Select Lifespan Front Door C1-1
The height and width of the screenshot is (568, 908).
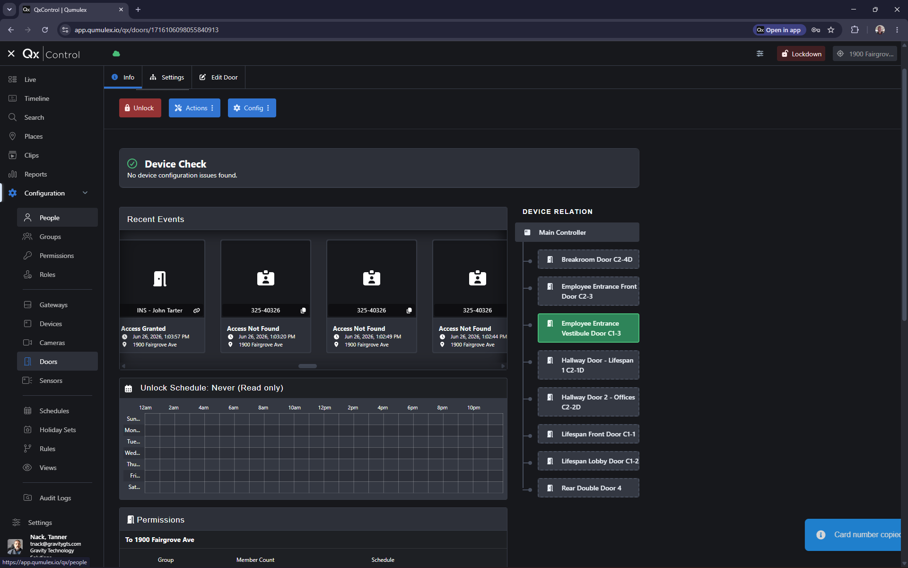coord(588,434)
